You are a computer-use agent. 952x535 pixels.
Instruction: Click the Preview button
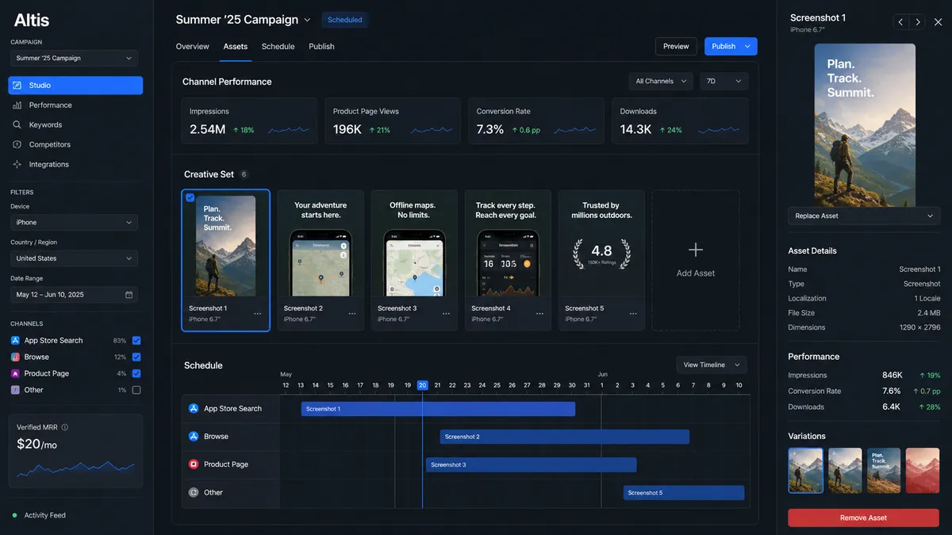click(676, 47)
